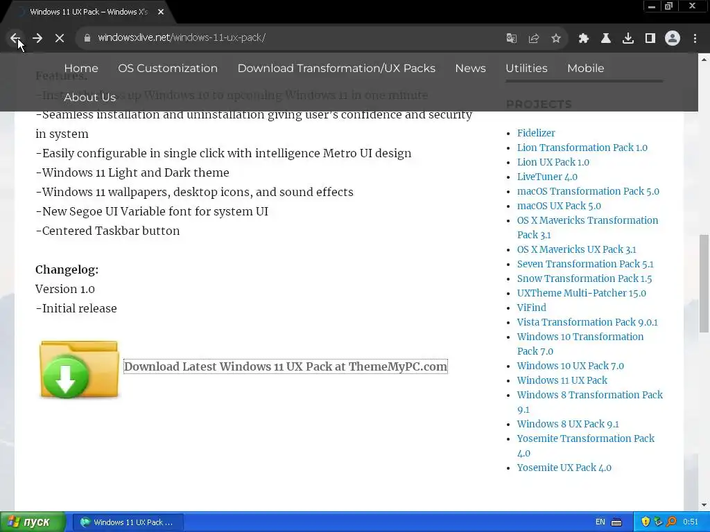The width and height of the screenshot is (710, 532).
Task: Open UXTheme Multi-Patcher 15.0 link
Action: (x=582, y=293)
